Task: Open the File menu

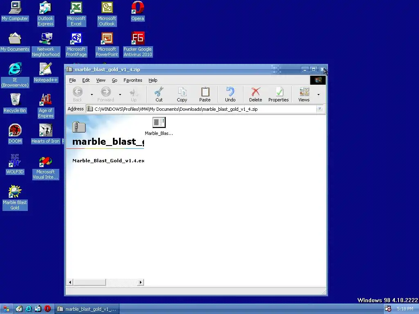Action: tap(72, 80)
